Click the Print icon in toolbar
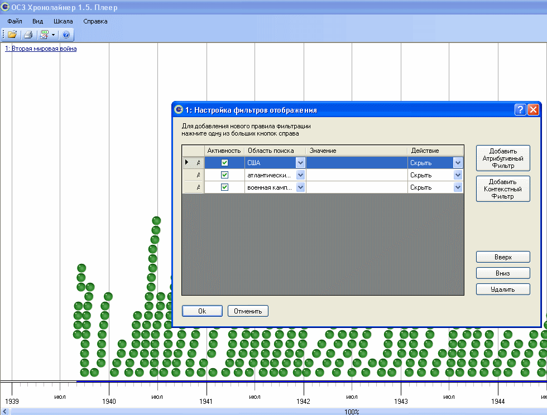Screen dimensions: 547x415 (27, 35)
